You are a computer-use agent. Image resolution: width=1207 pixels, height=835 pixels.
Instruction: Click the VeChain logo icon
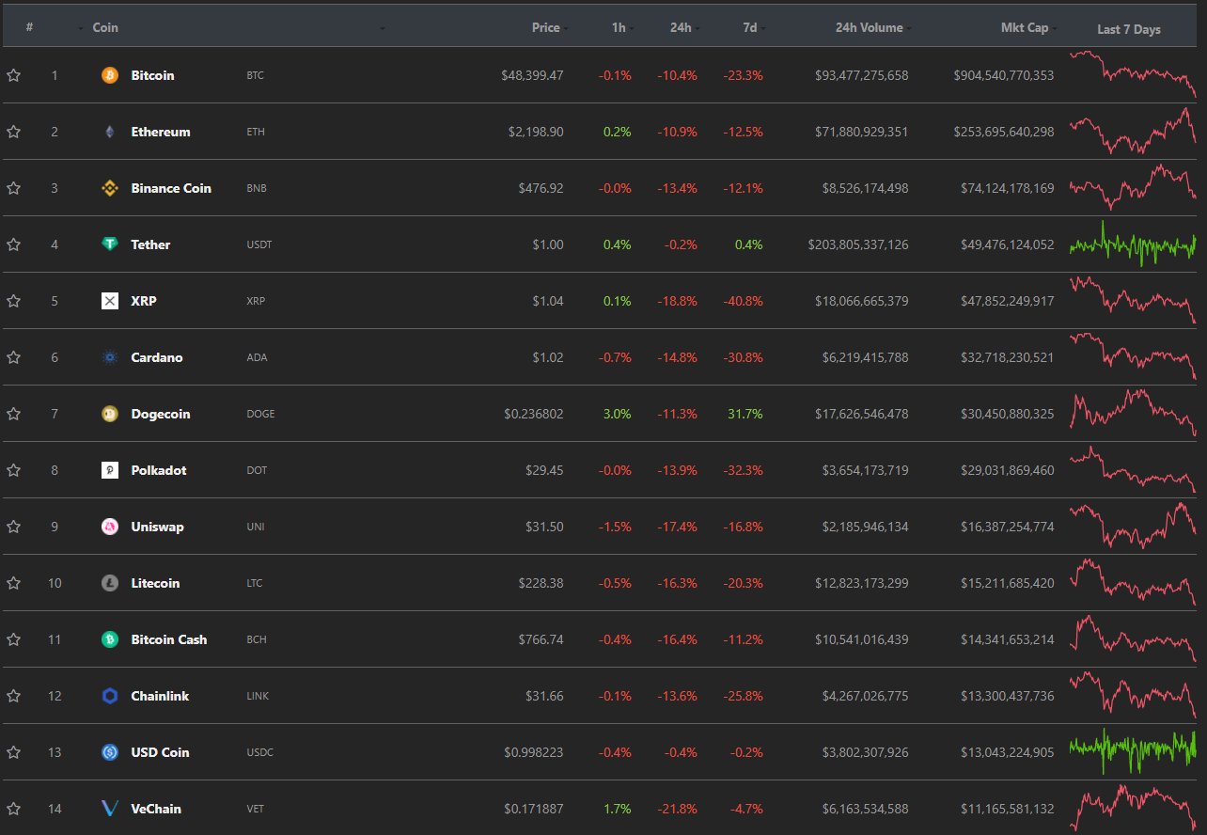[110, 809]
